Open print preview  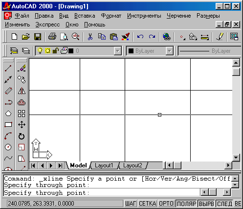64,36
